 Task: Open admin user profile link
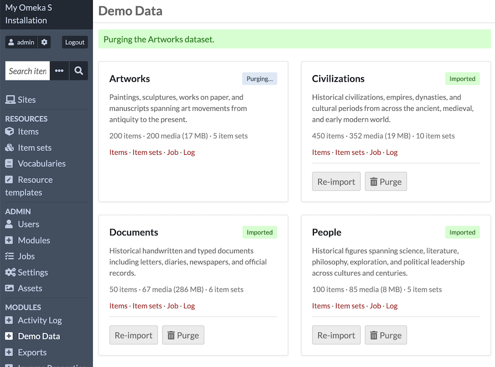(21, 42)
